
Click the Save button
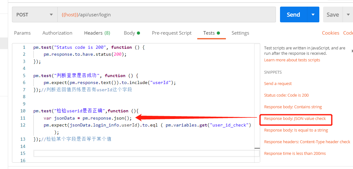coord(333,15)
